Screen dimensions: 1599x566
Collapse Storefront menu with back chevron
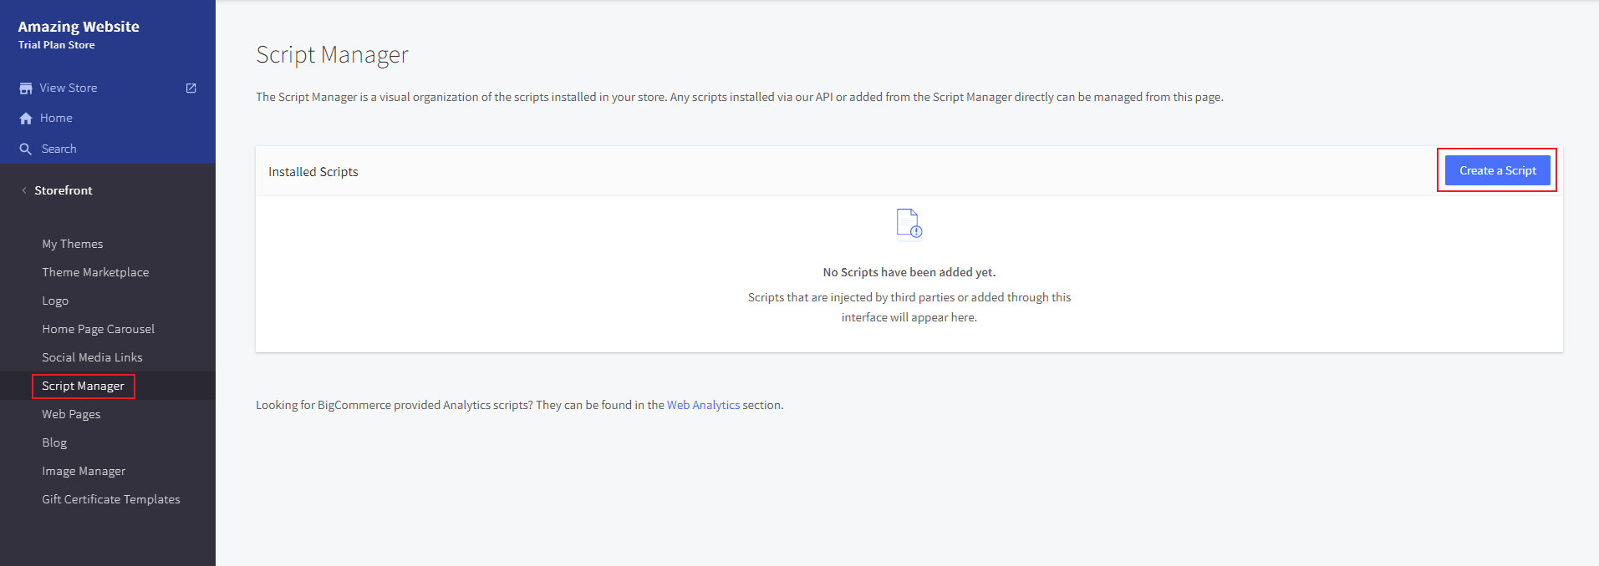[24, 190]
